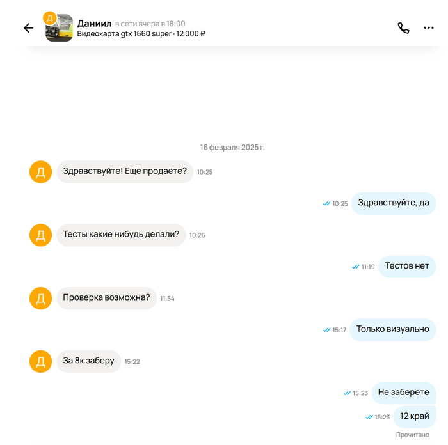The width and height of the screenshot is (448, 445).
Task: Click the 'Тесты какие нибудь делали?' bubble
Action: pyautogui.click(x=121, y=234)
